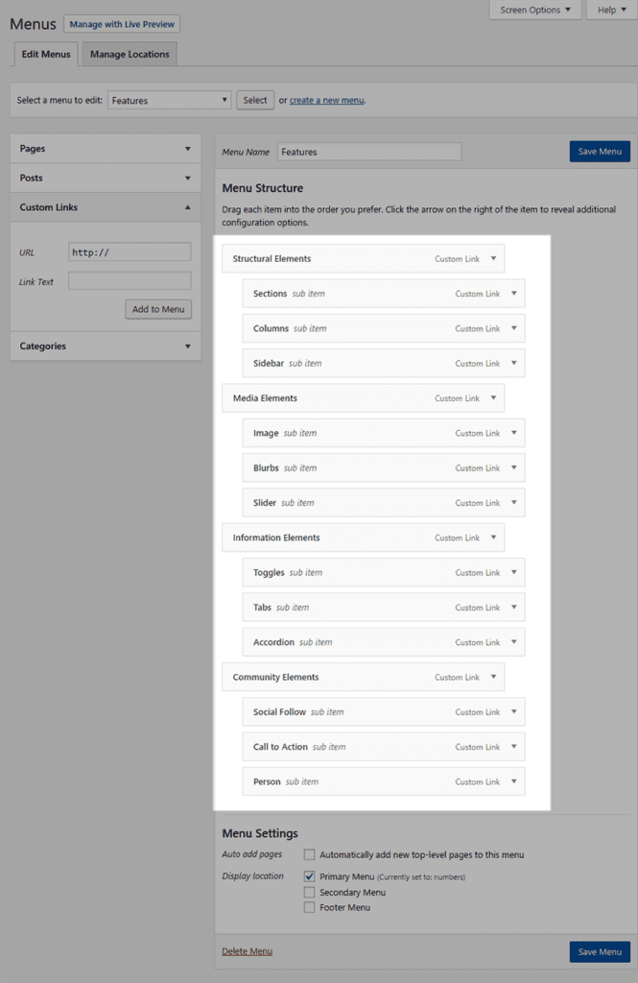Open the 'Select a menu to edit' dropdown
The width and height of the screenshot is (638, 983).
pyautogui.click(x=169, y=99)
